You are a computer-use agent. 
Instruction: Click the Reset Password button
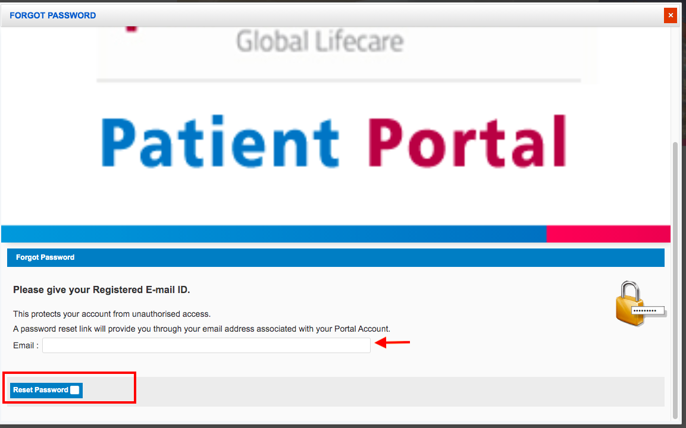pyautogui.click(x=46, y=390)
